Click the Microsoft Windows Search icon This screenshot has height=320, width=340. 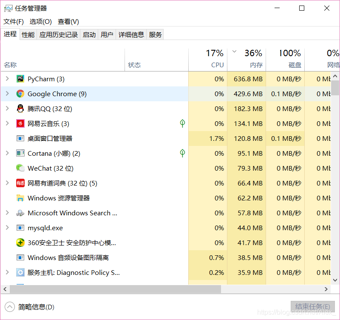click(21, 213)
